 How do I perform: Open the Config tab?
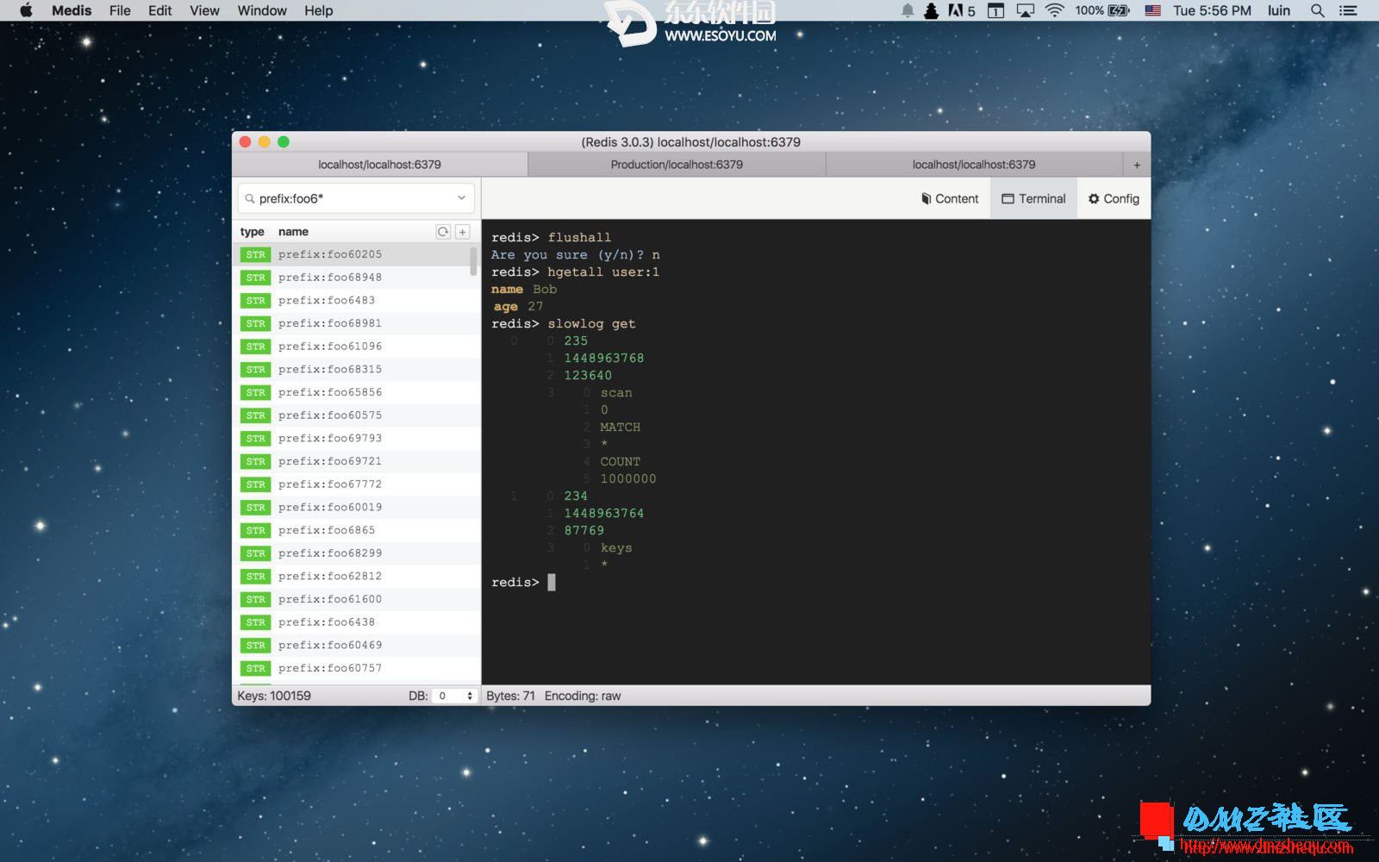(x=1114, y=198)
